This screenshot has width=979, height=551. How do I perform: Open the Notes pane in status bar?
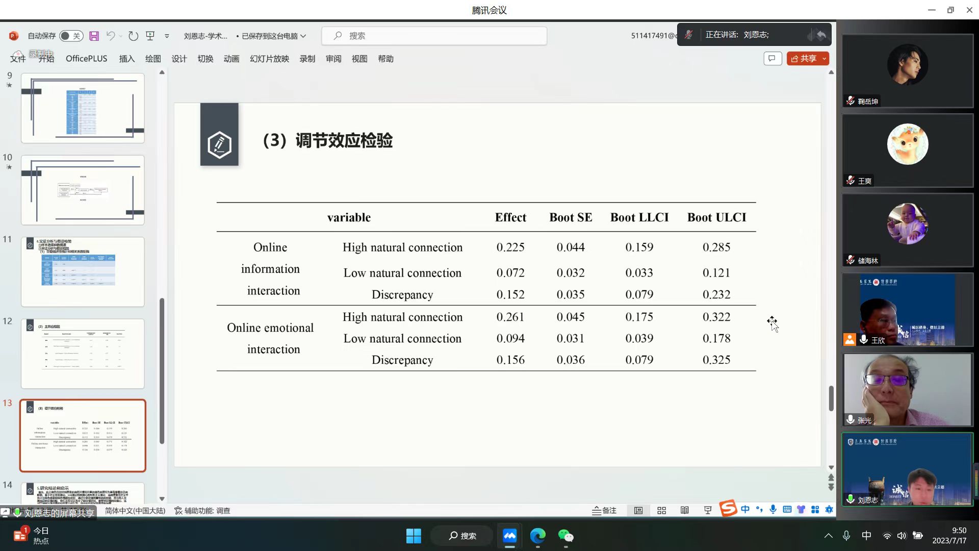click(604, 511)
